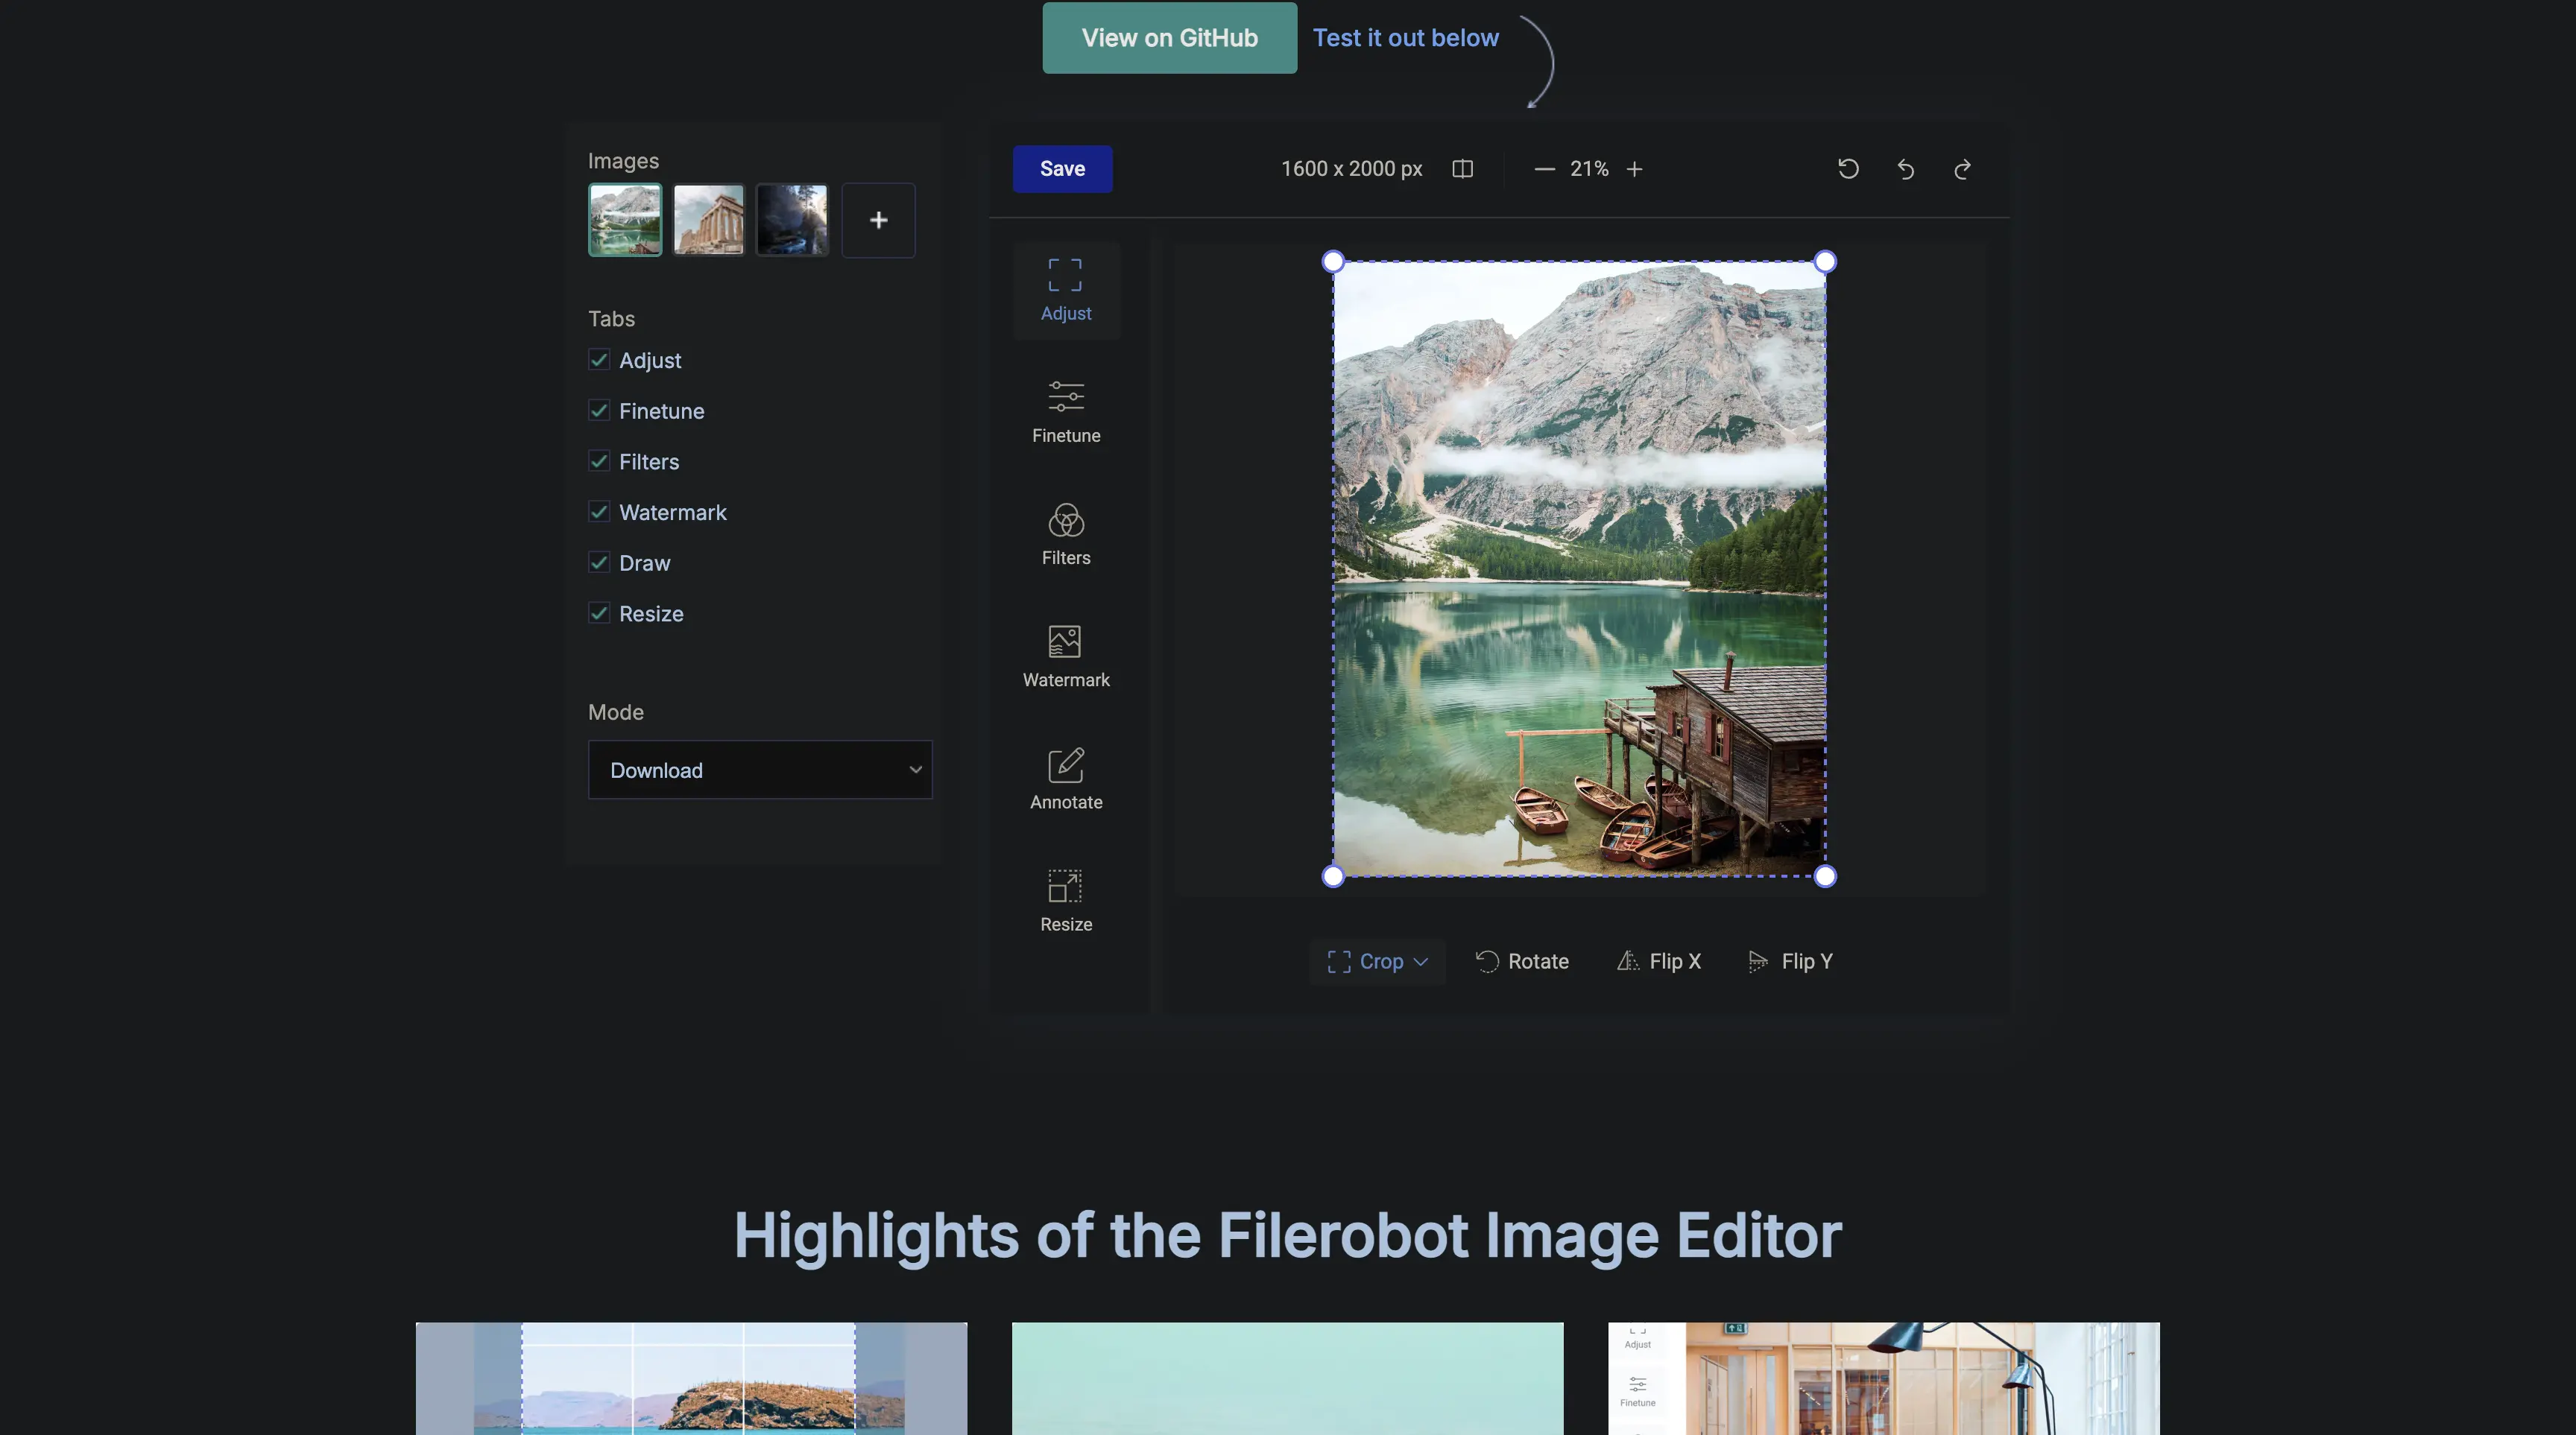Uncheck the Watermark tab checkbox
The image size is (2576, 1435).
tap(599, 512)
